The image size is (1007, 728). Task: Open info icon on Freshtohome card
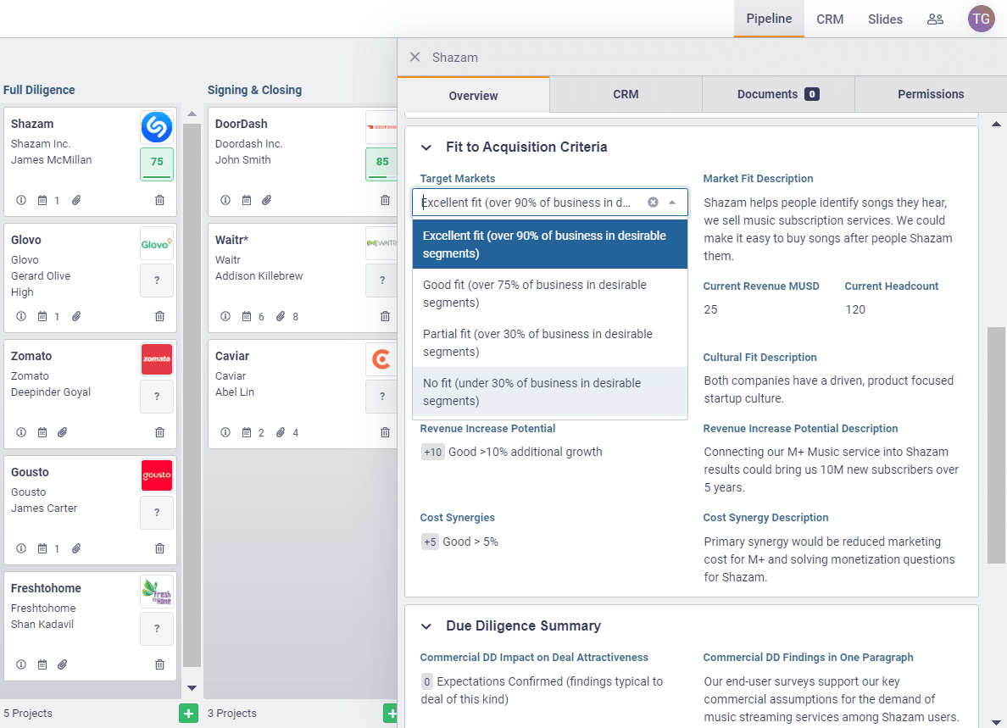click(x=21, y=665)
